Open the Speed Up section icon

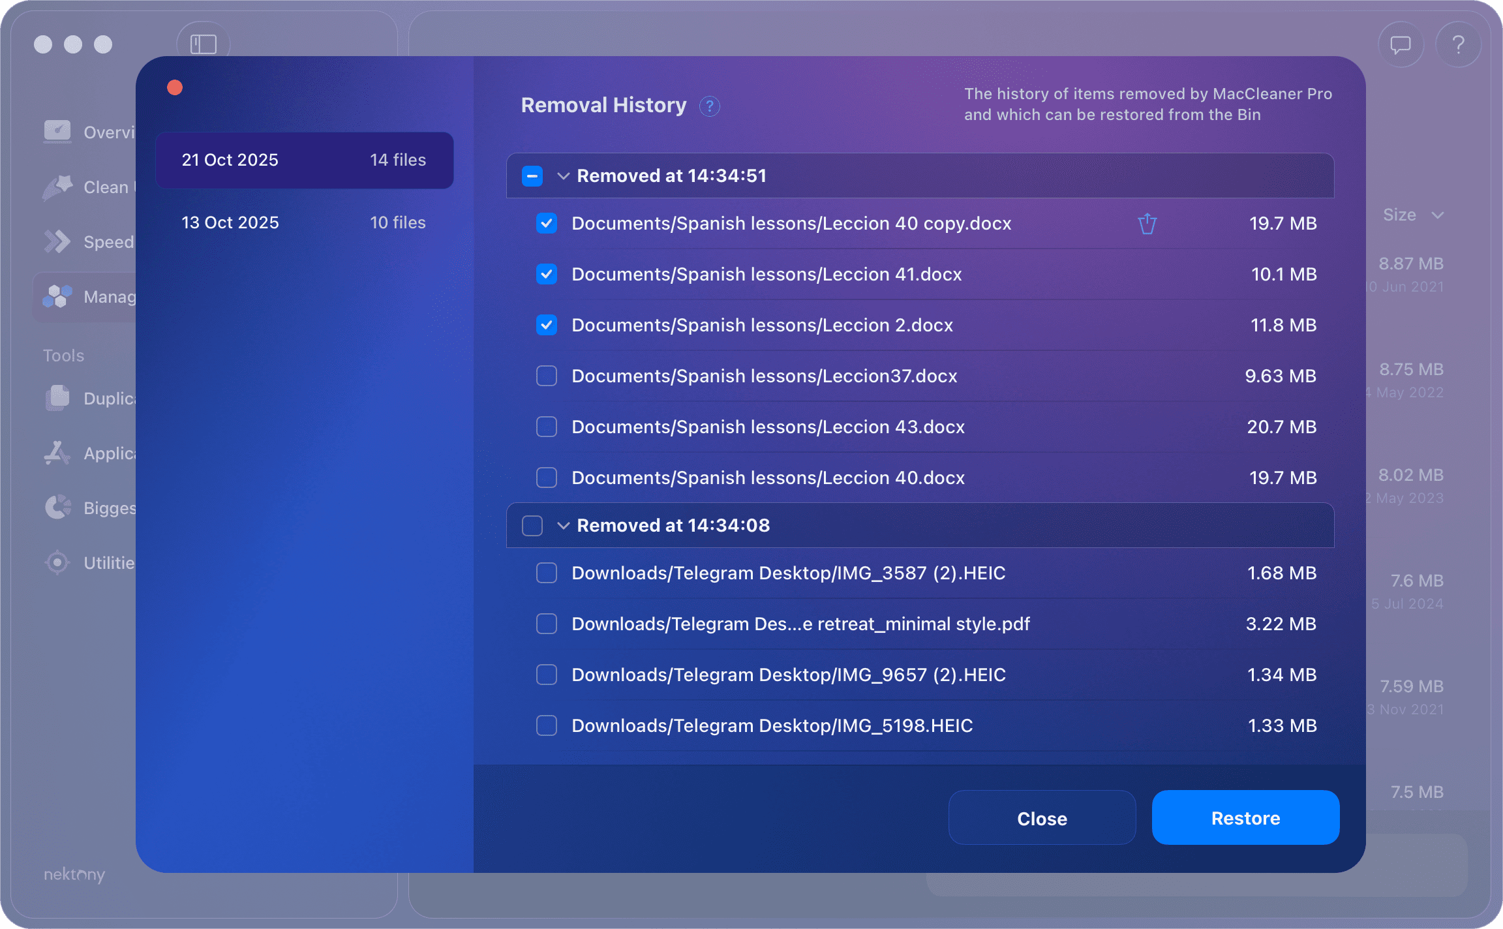tap(58, 241)
